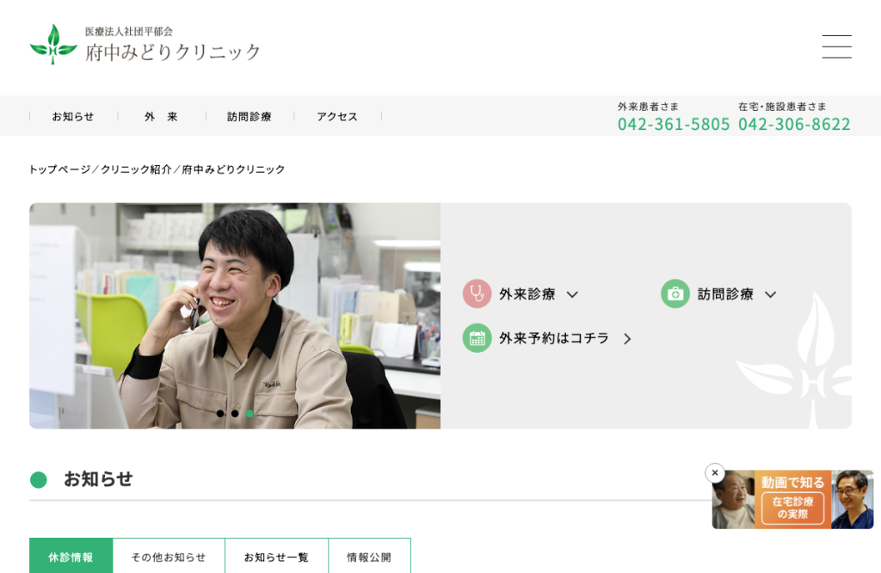Click the green medical bag 訪問診療 icon
The height and width of the screenshot is (573, 881).
coord(675,293)
